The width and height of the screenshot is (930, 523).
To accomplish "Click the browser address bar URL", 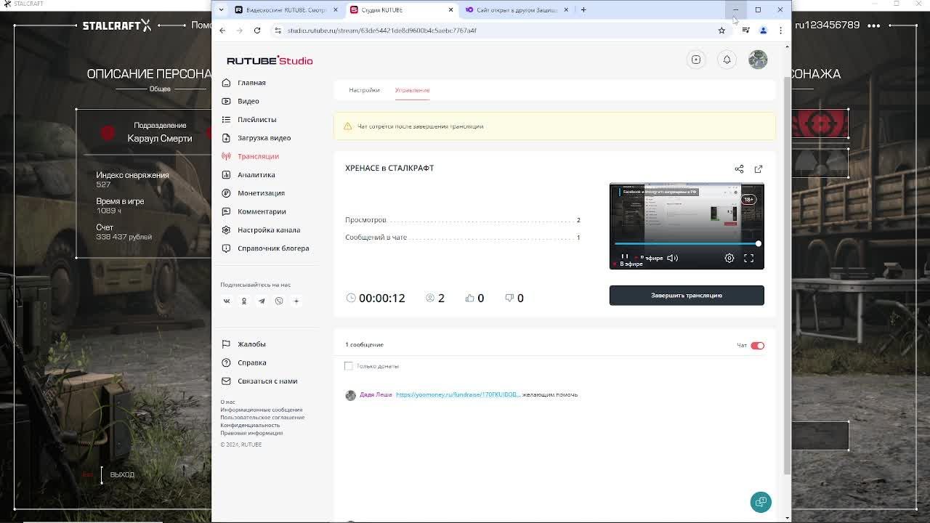I will 382,31.
